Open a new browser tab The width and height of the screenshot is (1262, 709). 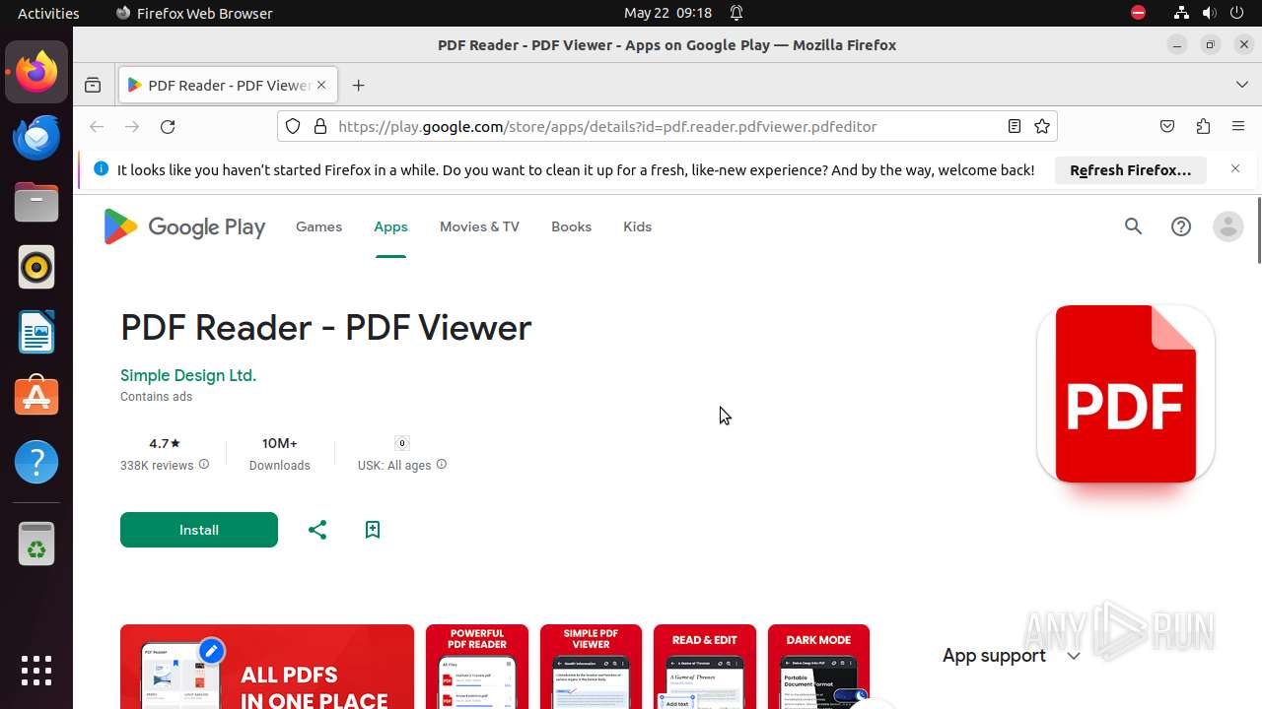coord(359,86)
